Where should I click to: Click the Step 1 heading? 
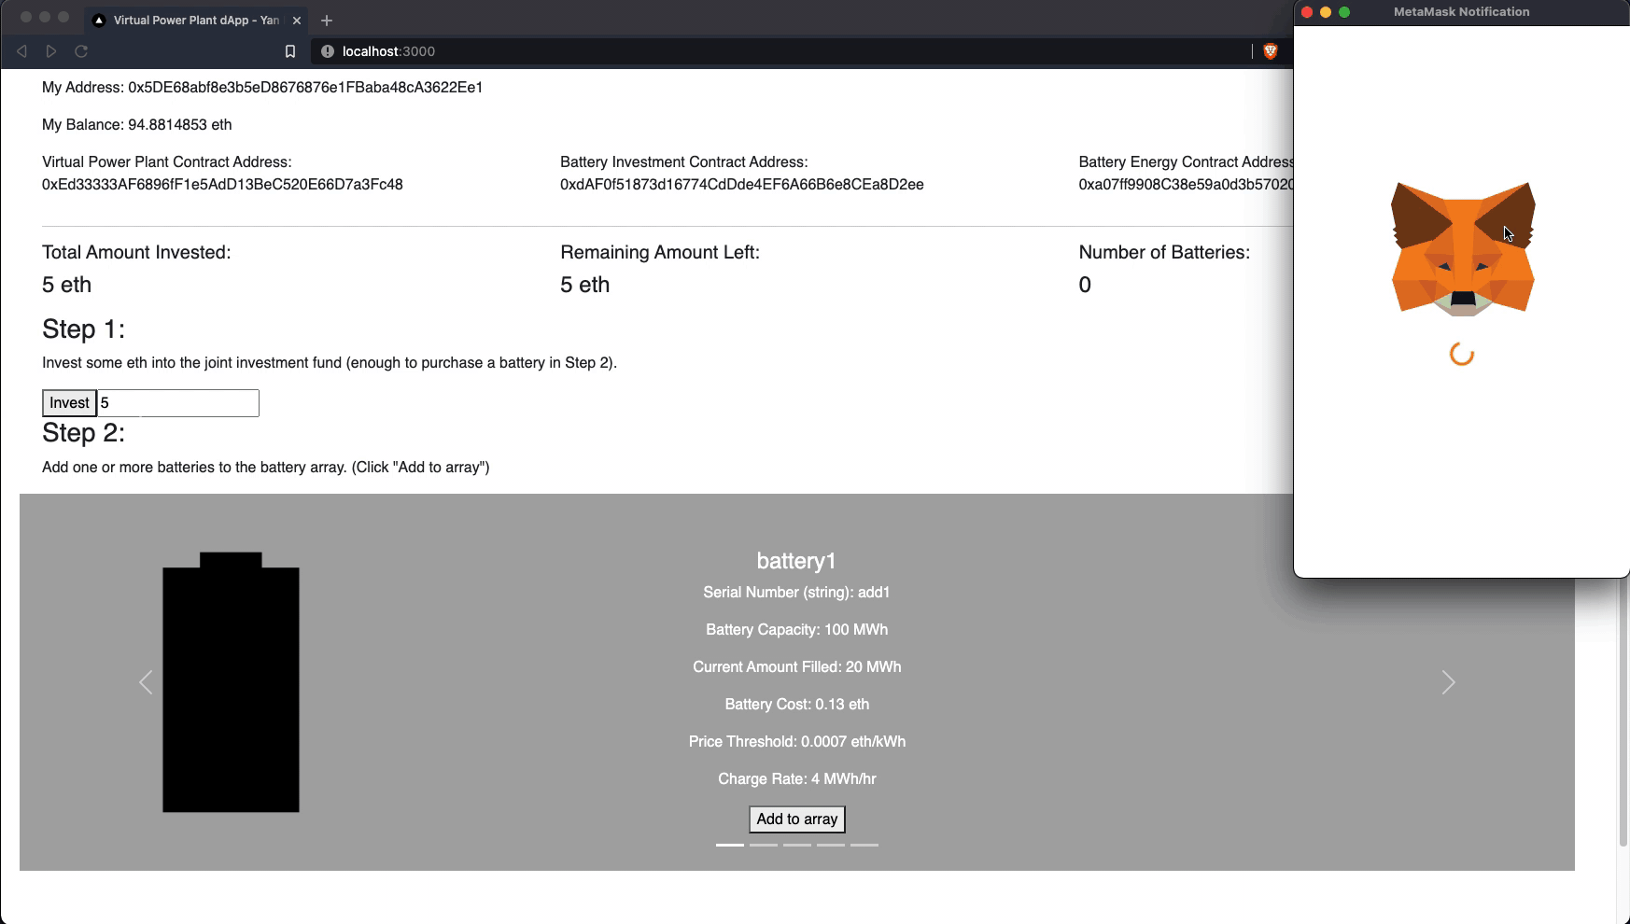[x=83, y=329]
